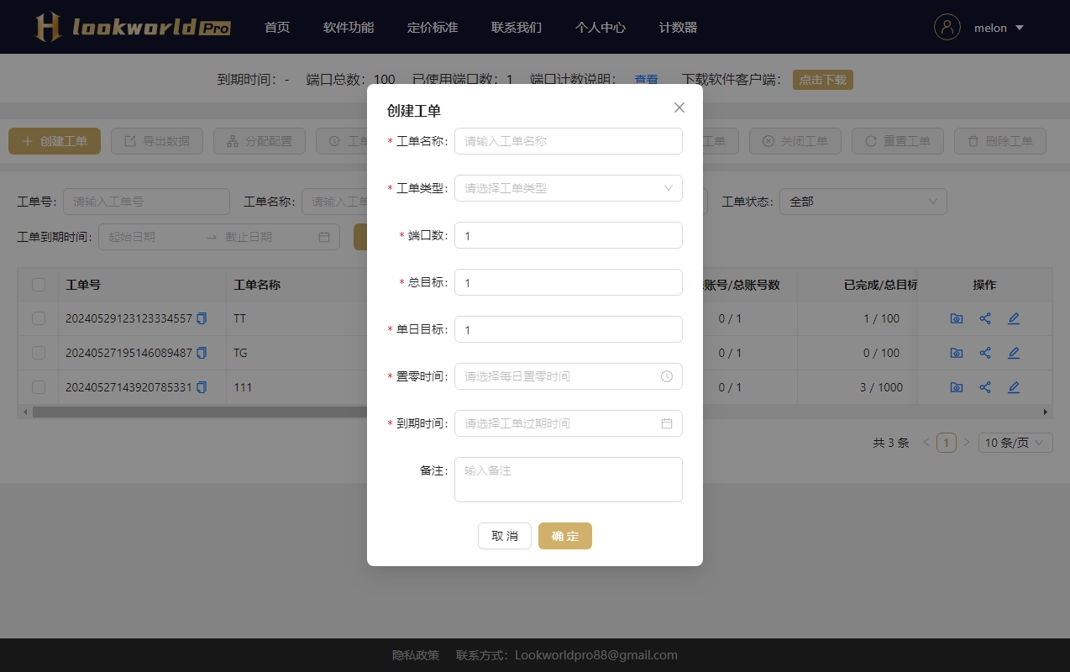Click the screenshot icon in the 111 row

click(x=957, y=387)
